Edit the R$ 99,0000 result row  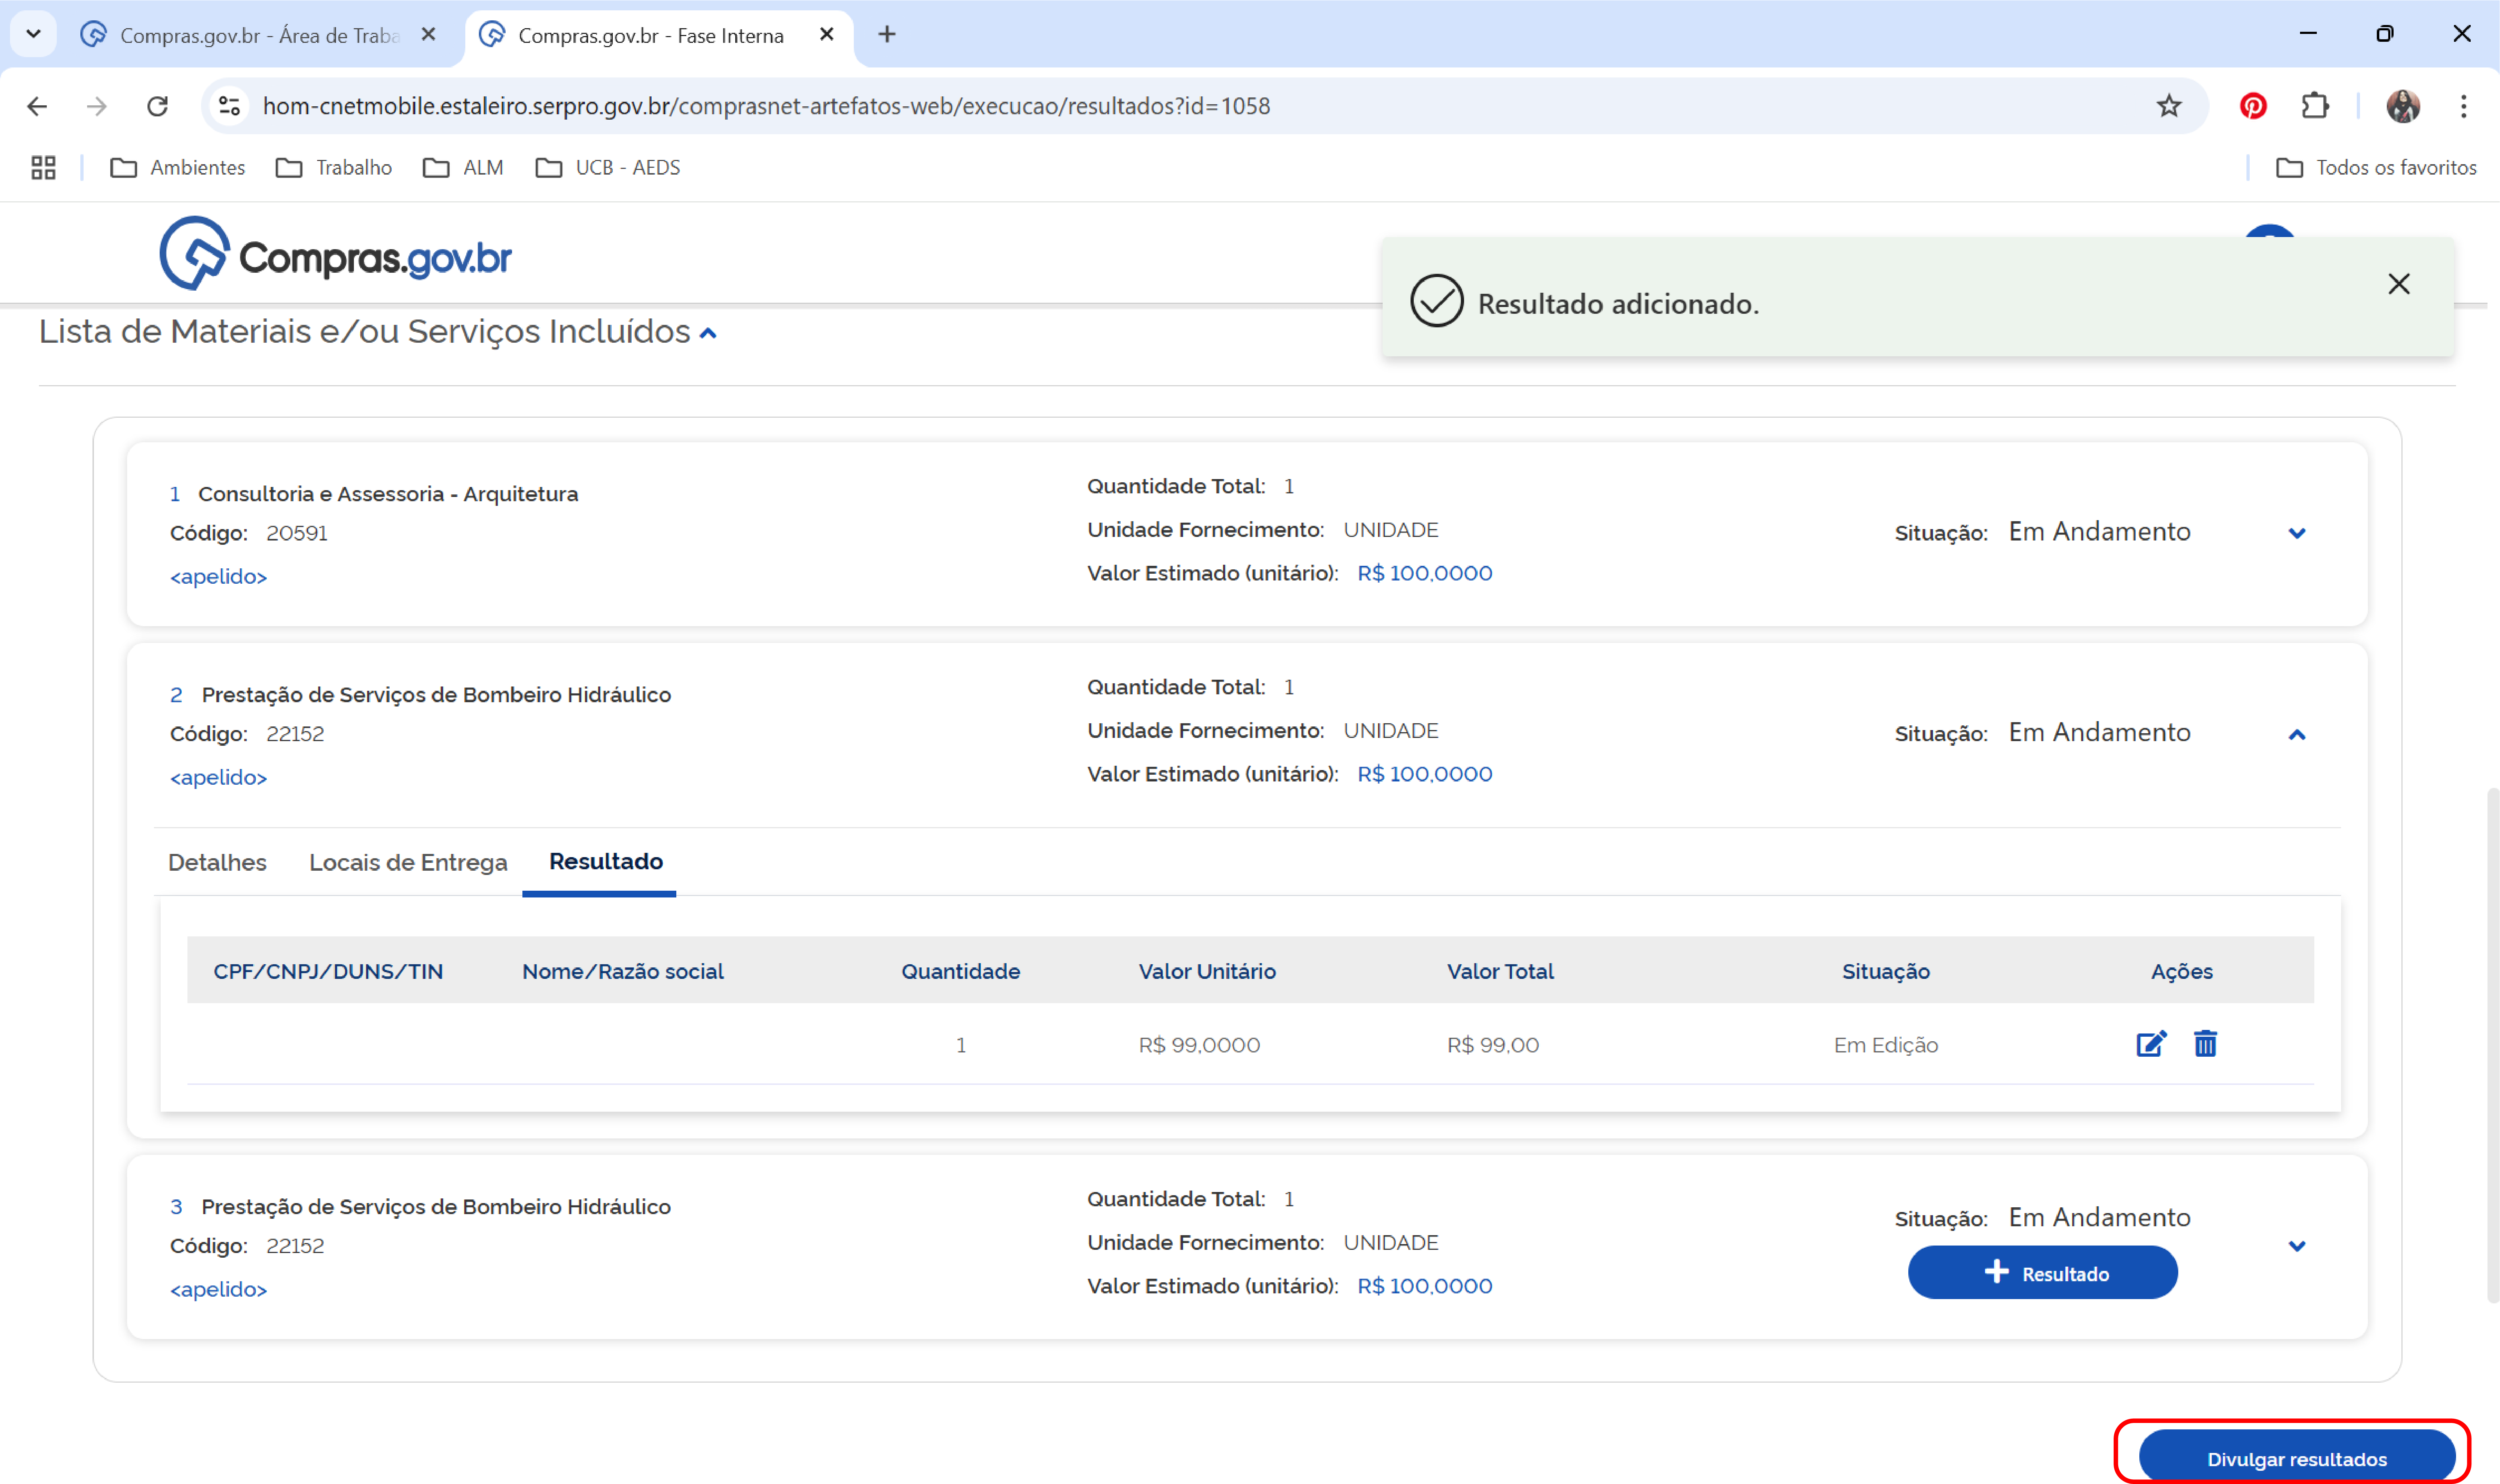tap(2151, 1044)
